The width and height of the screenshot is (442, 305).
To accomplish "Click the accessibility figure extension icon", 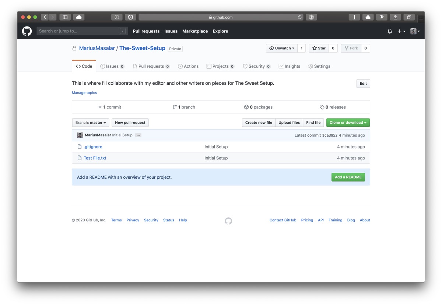I will tap(382, 17).
